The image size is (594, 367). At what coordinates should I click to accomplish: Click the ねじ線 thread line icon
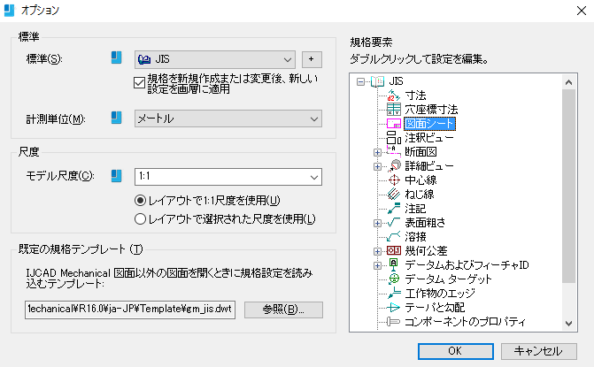(x=394, y=194)
